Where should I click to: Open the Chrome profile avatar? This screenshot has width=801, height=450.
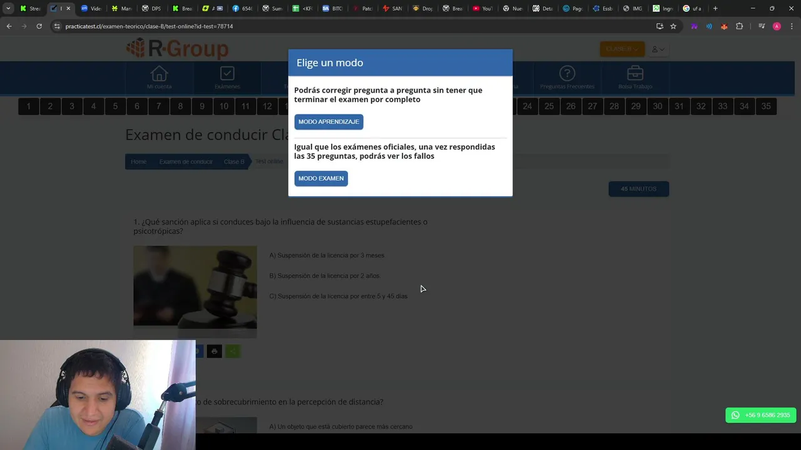tap(777, 26)
